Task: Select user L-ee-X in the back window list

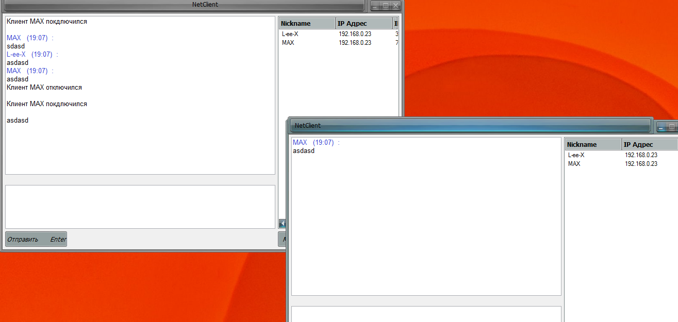Action: 290,34
